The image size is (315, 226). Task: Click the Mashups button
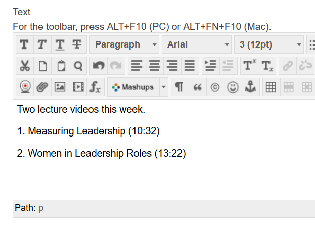[133, 87]
